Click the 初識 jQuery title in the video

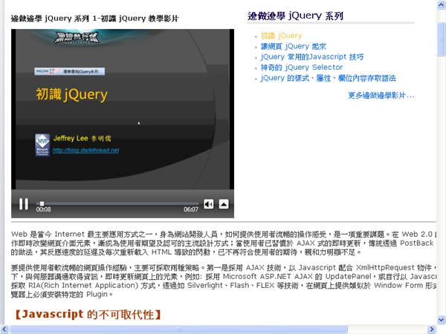point(72,95)
